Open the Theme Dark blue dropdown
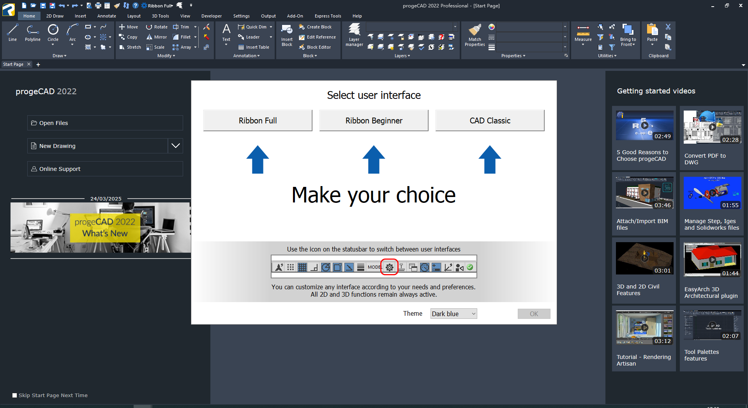Screen dimensions: 748x408 coord(453,314)
